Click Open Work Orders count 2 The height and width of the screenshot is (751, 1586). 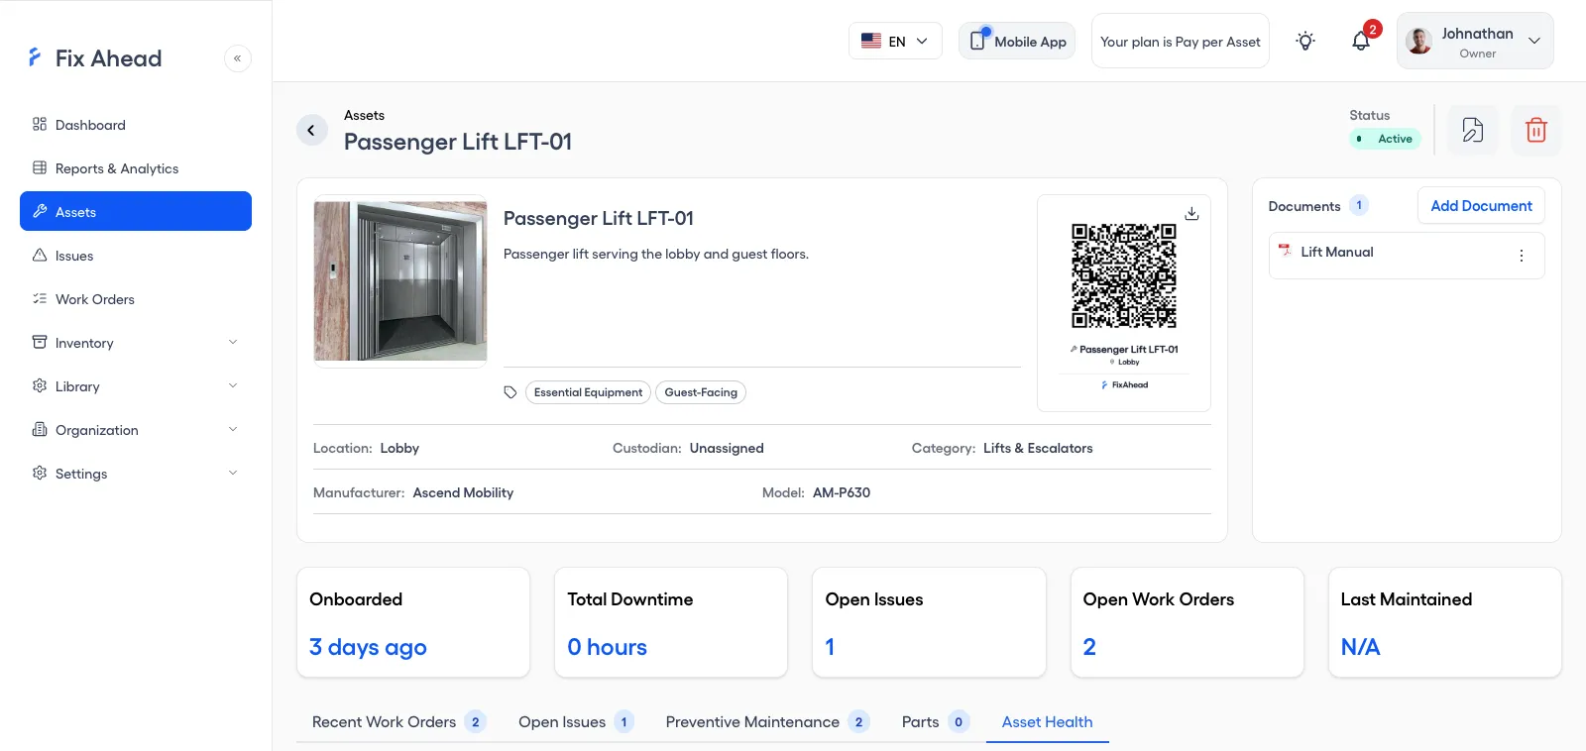click(x=1089, y=647)
